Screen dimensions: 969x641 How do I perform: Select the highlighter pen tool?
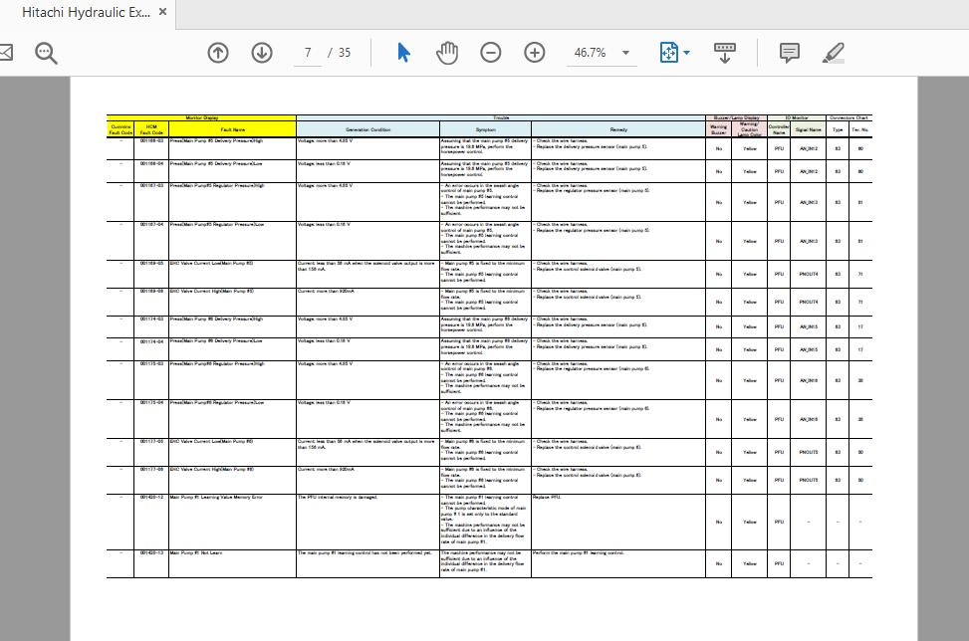(x=834, y=53)
